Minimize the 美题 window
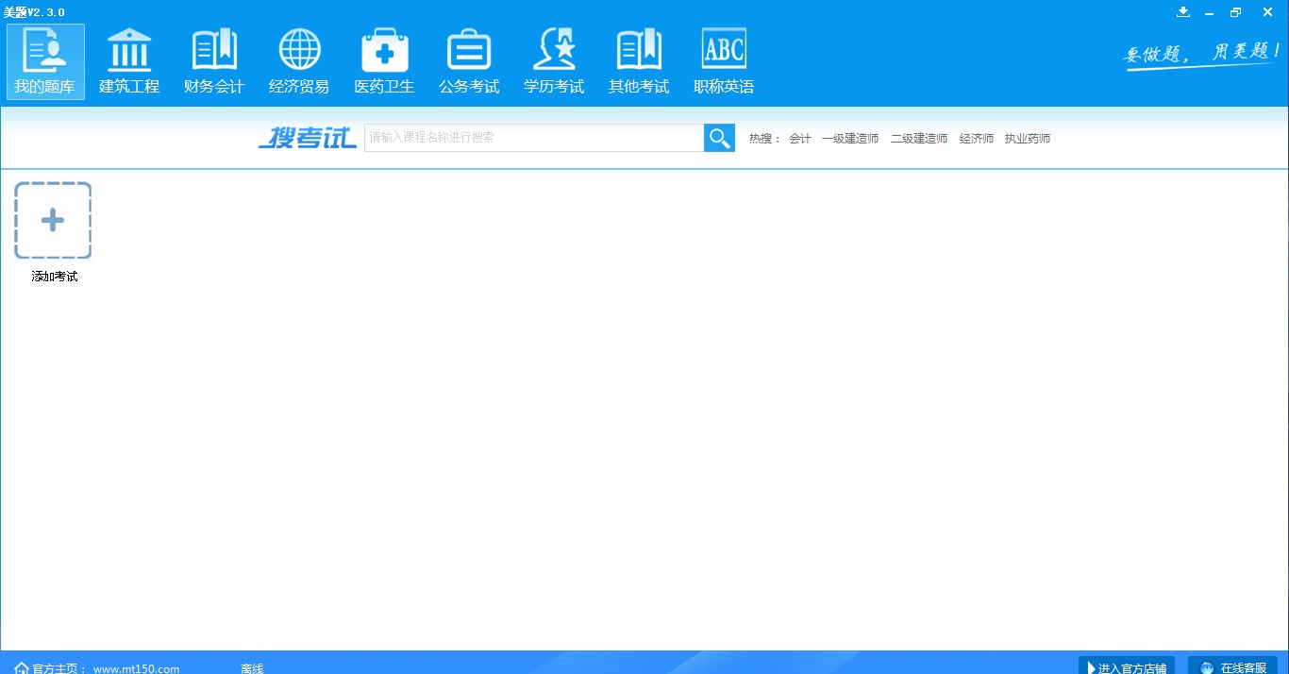 (x=1209, y=12)
